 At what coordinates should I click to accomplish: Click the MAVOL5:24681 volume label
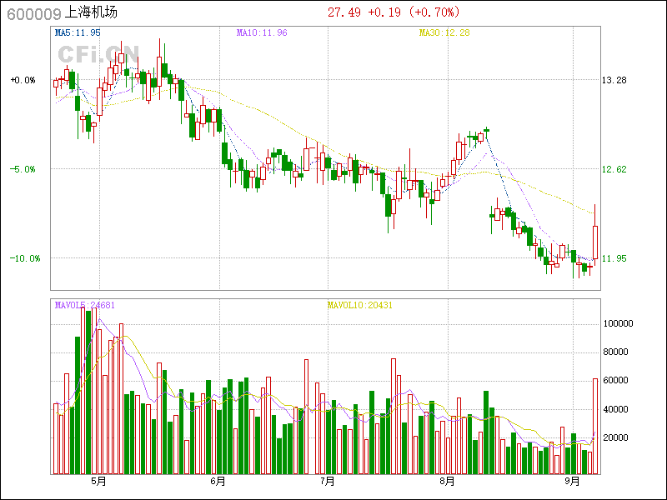(84, 305)
